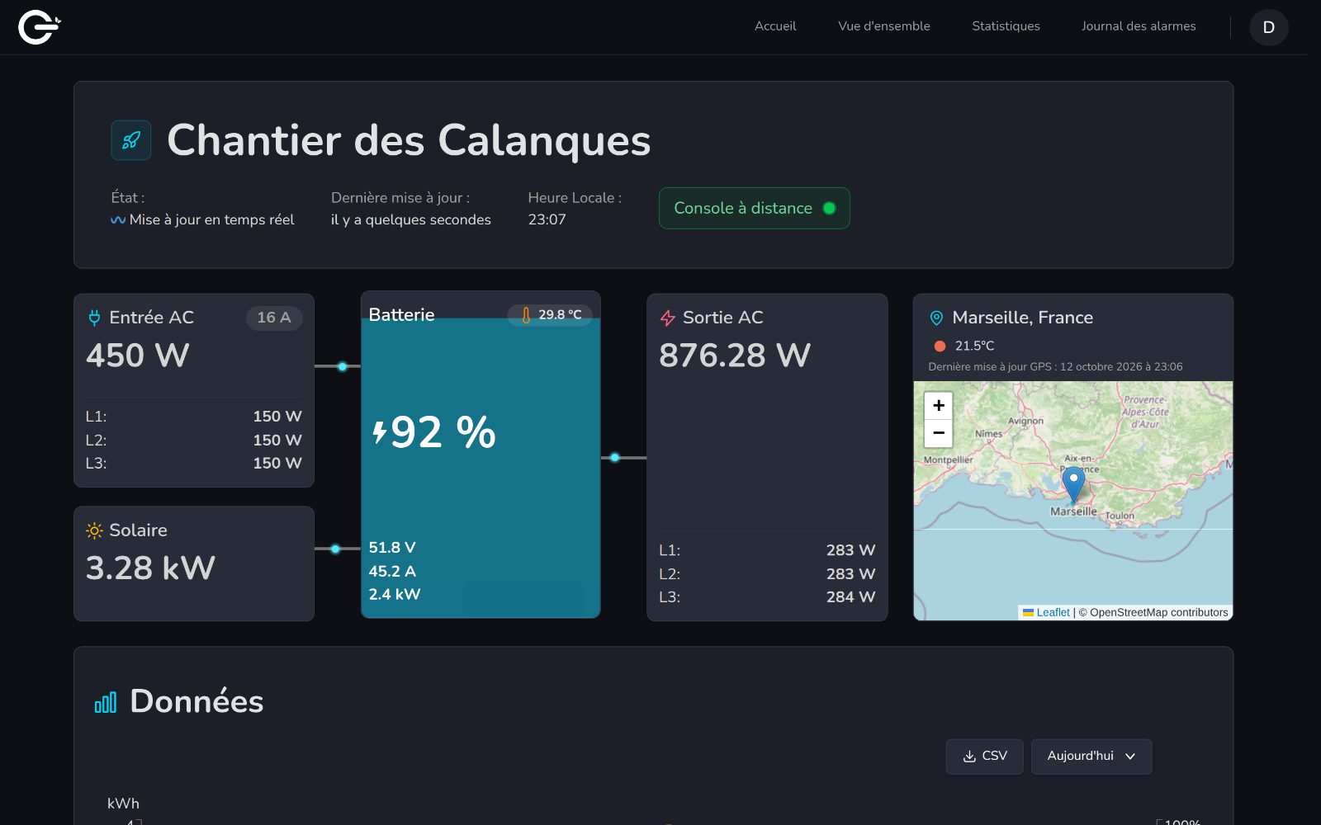Viewport: 1321px width, 825px height.
Task: Click the plug icon next to Entrée AC
Action: (94, 318)
